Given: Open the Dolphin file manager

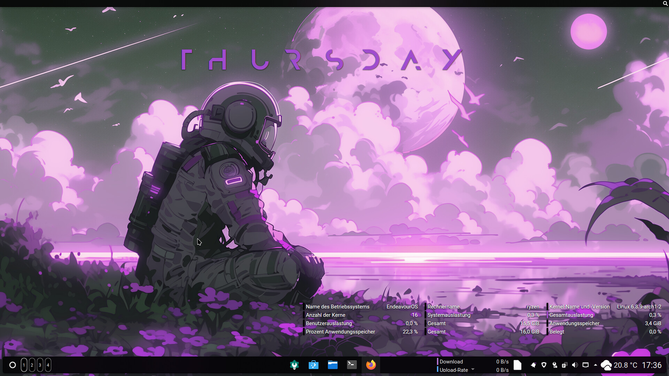Looking at the screenshot, I should coord(333,365).
